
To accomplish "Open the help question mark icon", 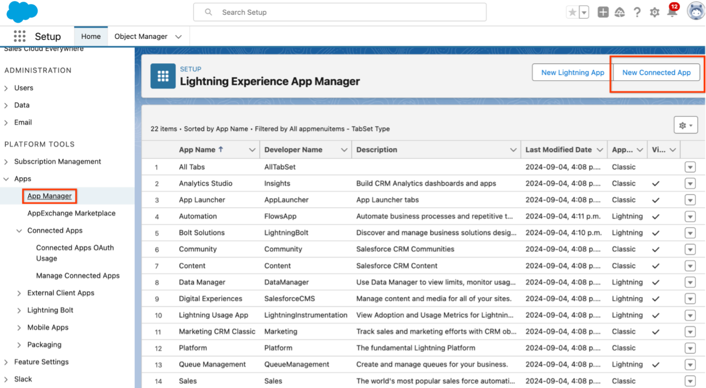I will (x=637, y=12).
